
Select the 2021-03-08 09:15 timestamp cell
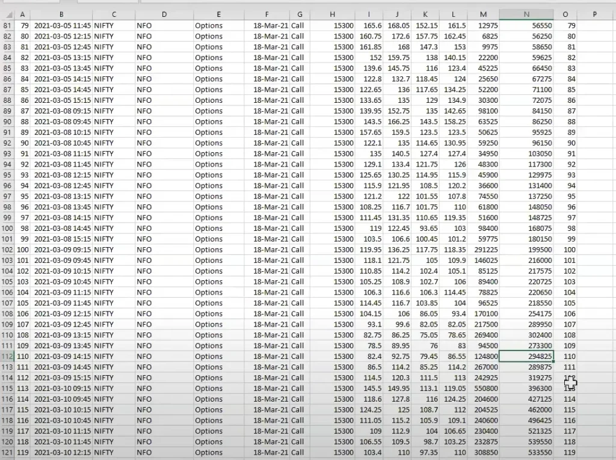[x=61, y=111]
